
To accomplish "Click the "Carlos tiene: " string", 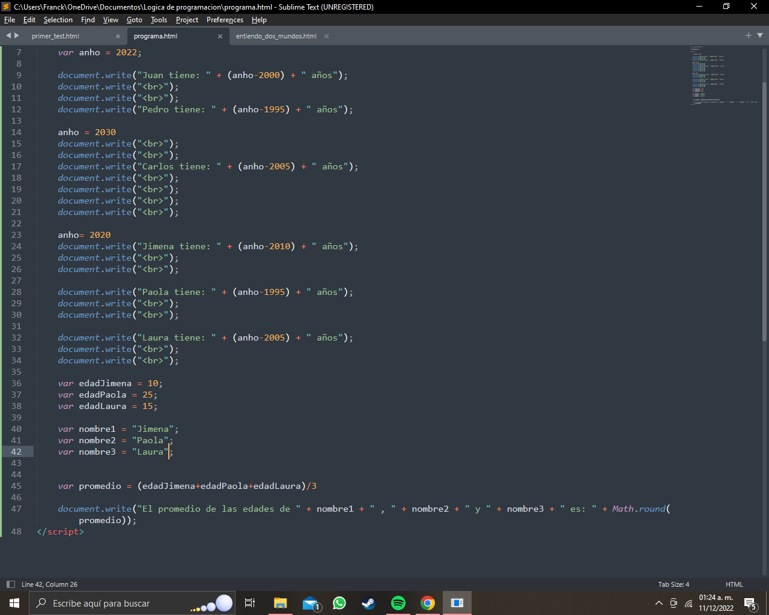I will tap(179, 166).
